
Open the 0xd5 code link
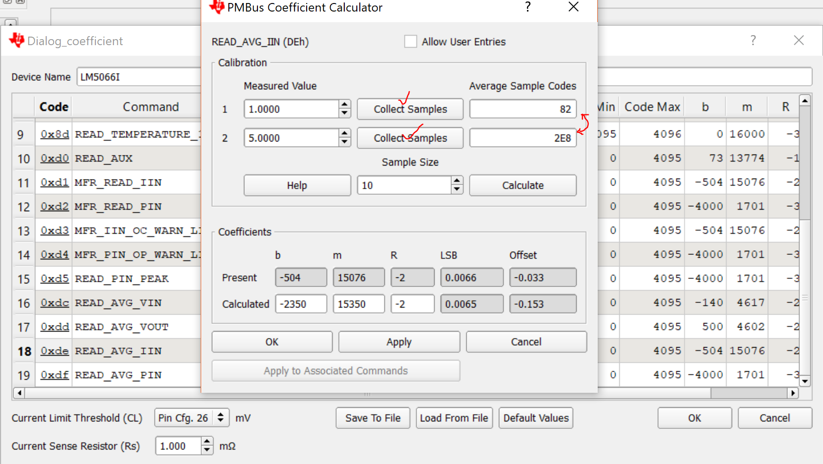[55, 278]
